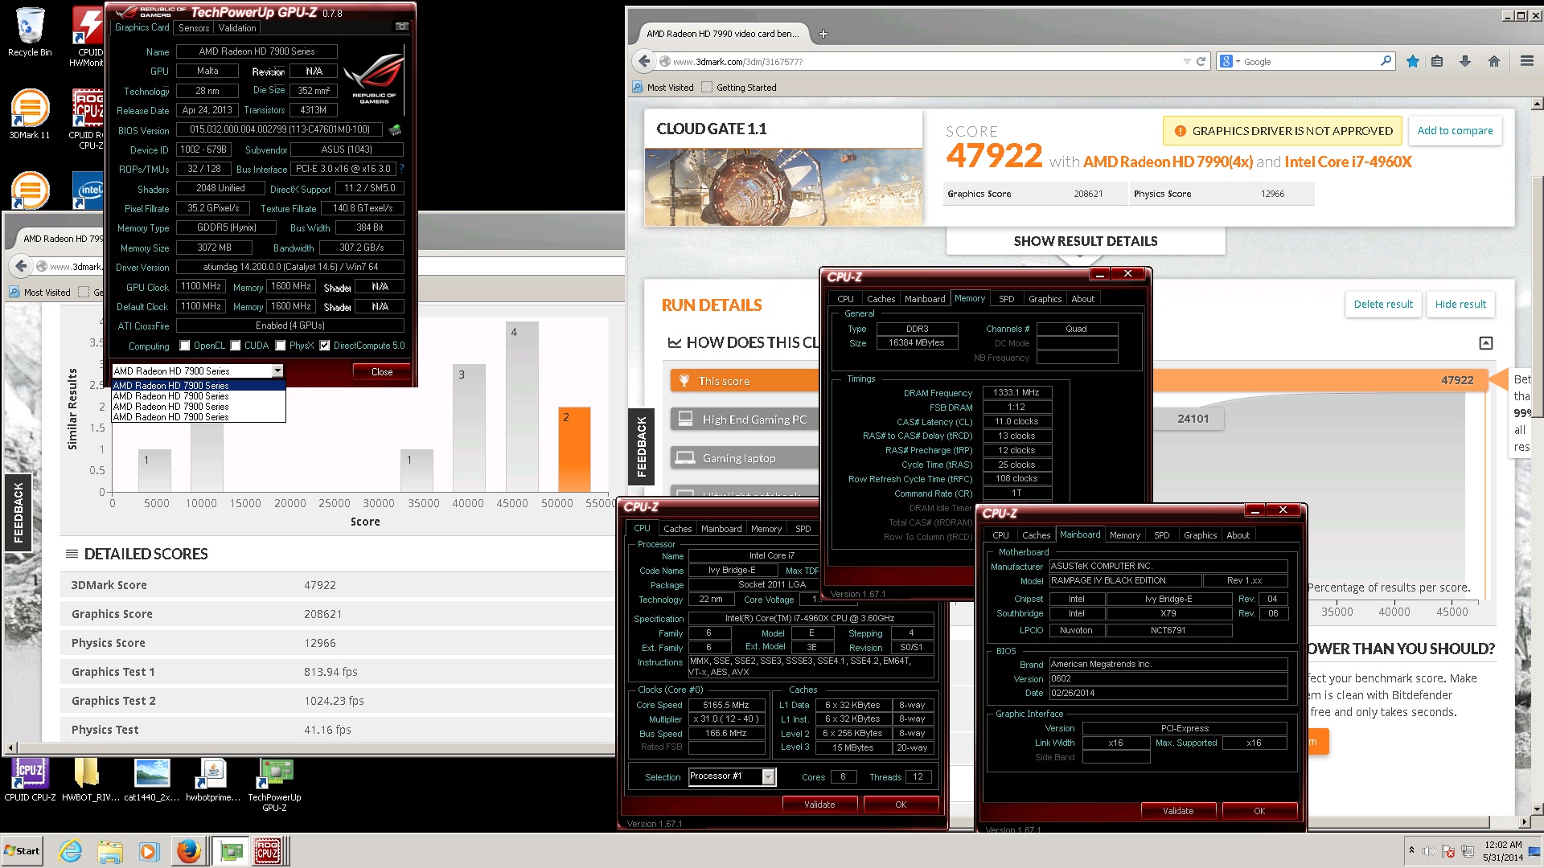Open the SPD tab in CPU-Z Memory window

[x=1006, y=299]
